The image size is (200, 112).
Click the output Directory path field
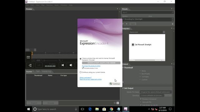(152, 96)
